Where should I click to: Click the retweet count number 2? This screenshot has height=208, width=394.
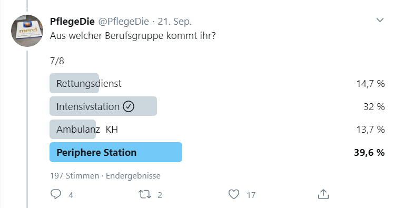coord(160,195)
